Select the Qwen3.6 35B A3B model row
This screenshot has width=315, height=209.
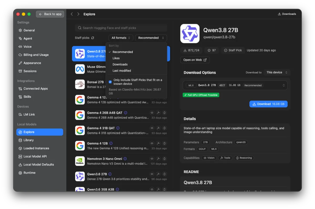click(x=121, y=188)
